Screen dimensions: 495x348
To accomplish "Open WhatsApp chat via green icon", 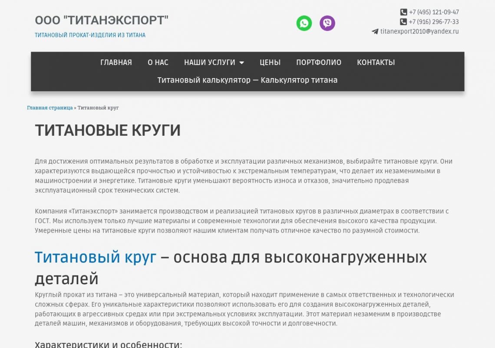I will pos(304,23).
